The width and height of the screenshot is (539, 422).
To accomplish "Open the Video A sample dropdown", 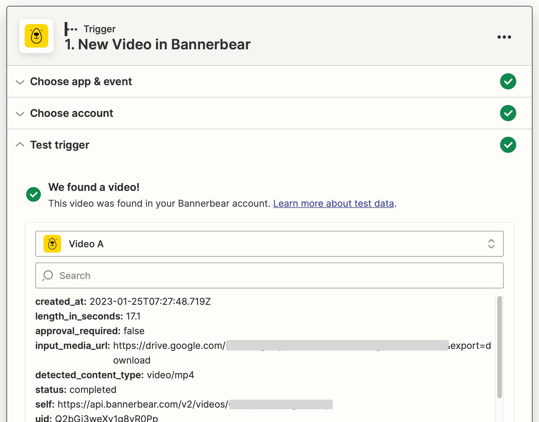I will (x=269, y=244).
